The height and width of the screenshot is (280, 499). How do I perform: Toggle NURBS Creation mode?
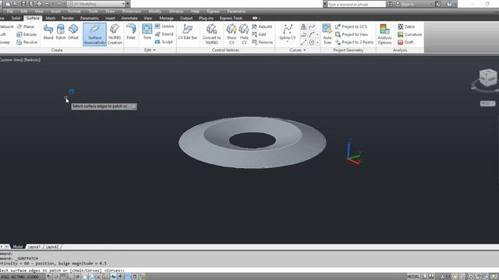[115, 34]
